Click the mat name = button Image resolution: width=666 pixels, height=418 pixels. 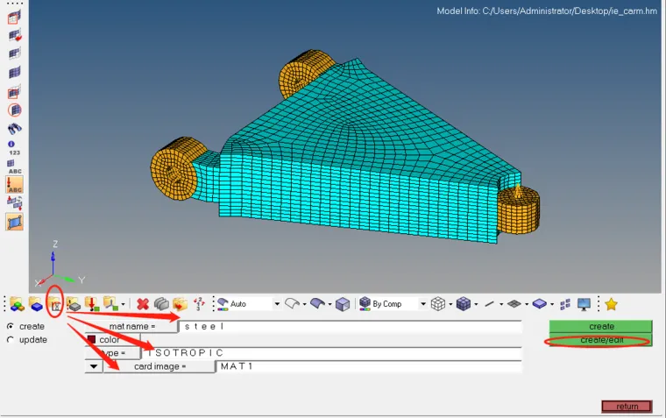tap(131, 326)
